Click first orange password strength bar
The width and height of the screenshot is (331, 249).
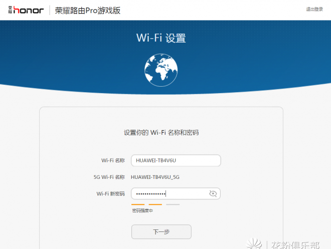(138, 204)
